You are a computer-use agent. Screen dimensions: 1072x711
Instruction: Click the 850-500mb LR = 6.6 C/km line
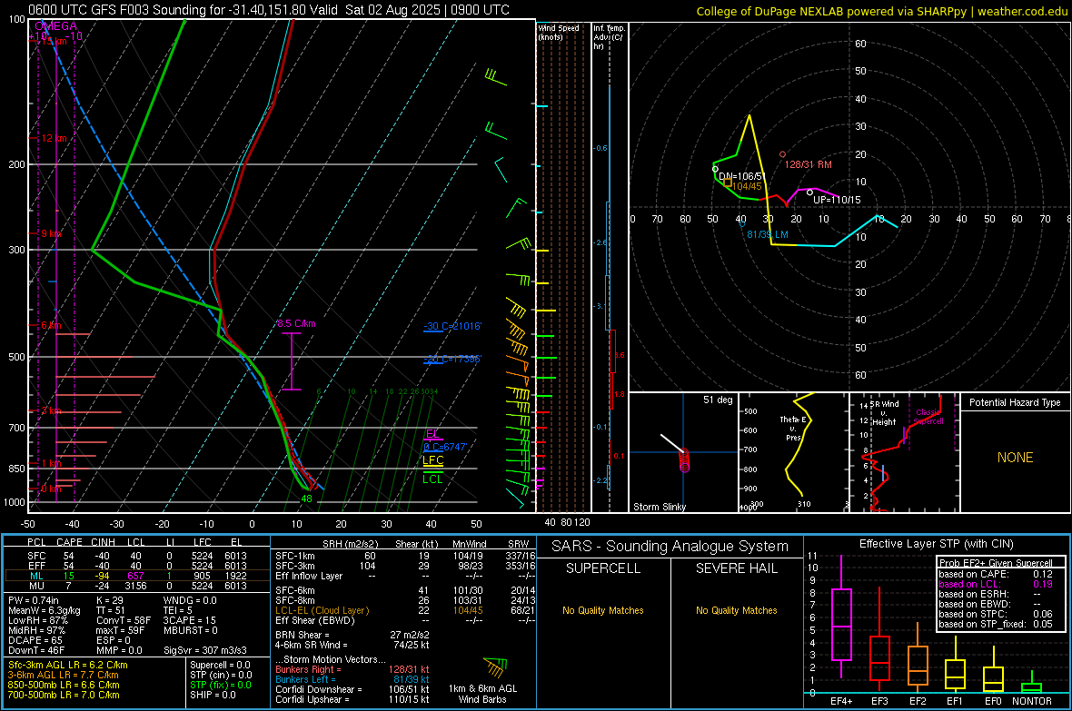pyautogui.click(x=64, y=685)
